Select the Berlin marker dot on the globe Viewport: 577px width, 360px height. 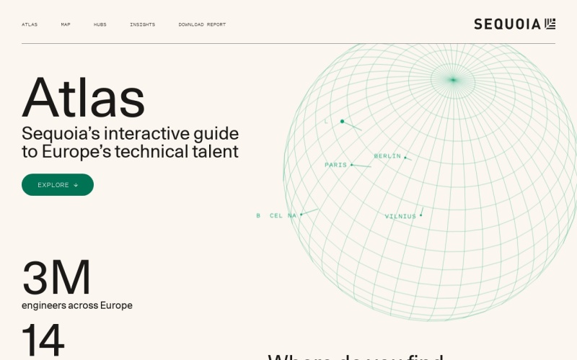(x=405, y=157)
